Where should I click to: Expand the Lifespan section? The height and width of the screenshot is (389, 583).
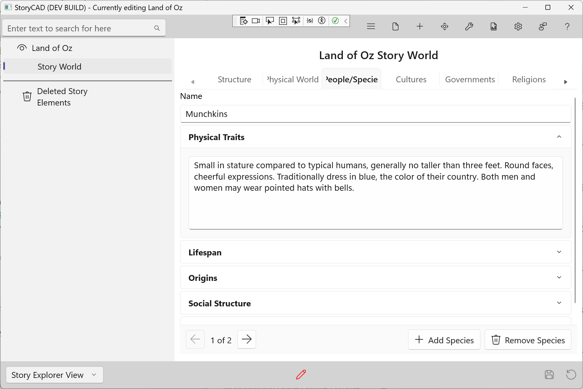click(x=559, y=252)
